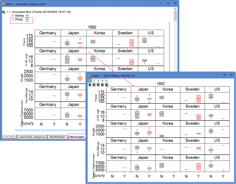236x184 pixels.
Task: Click the add sheet plus button
Action: 10,137
